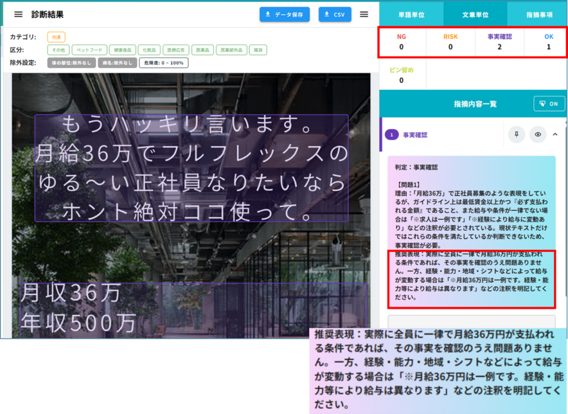Open the 指摘事項 tab
Image resolution: width=568 pixels, height=414 pixels.
pyautogui.click(x=539, y=15)
